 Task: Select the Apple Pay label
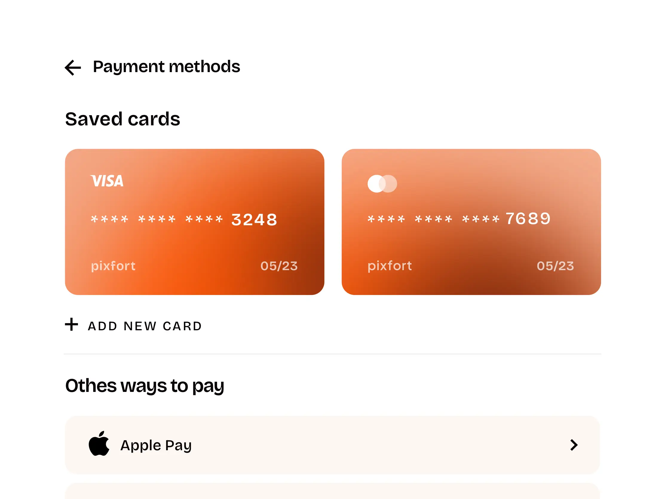[156, 445]
